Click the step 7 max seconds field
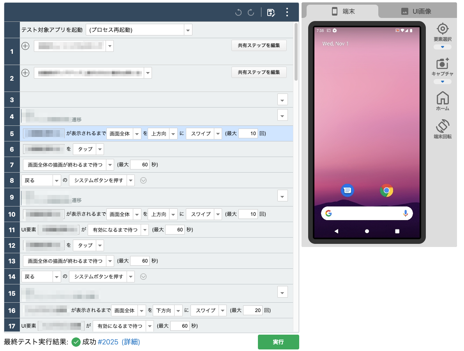Viewport: 464px width, 351px height. 140,165
